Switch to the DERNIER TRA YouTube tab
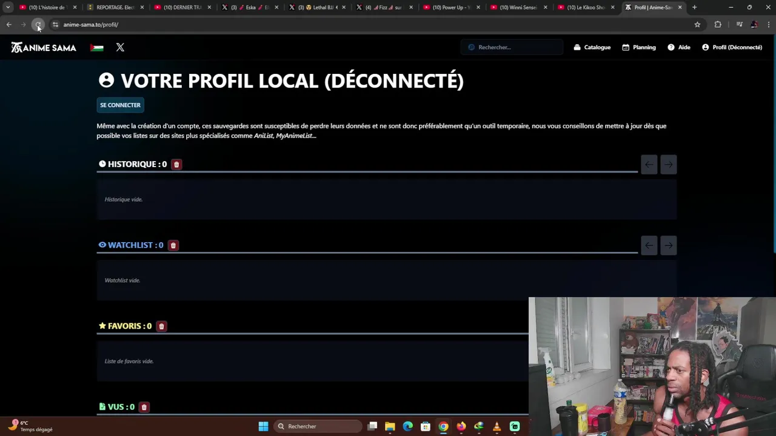This screenshot has height=436, width=776. click(x=182, y=7)
